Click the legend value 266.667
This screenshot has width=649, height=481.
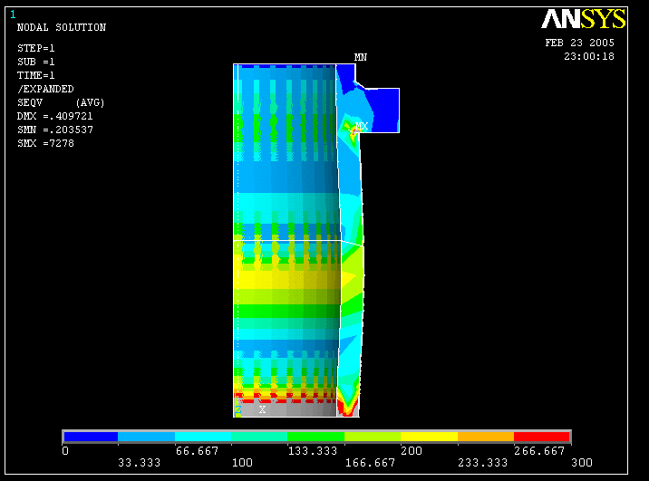pyautogui.click(x=539, y=451)
